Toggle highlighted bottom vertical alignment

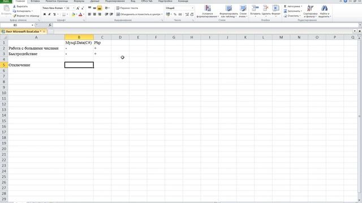pos(100,8)
